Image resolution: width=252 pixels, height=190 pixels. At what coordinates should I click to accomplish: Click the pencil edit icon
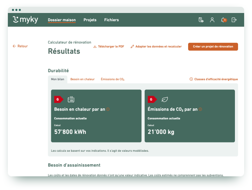tap(132, 46)
